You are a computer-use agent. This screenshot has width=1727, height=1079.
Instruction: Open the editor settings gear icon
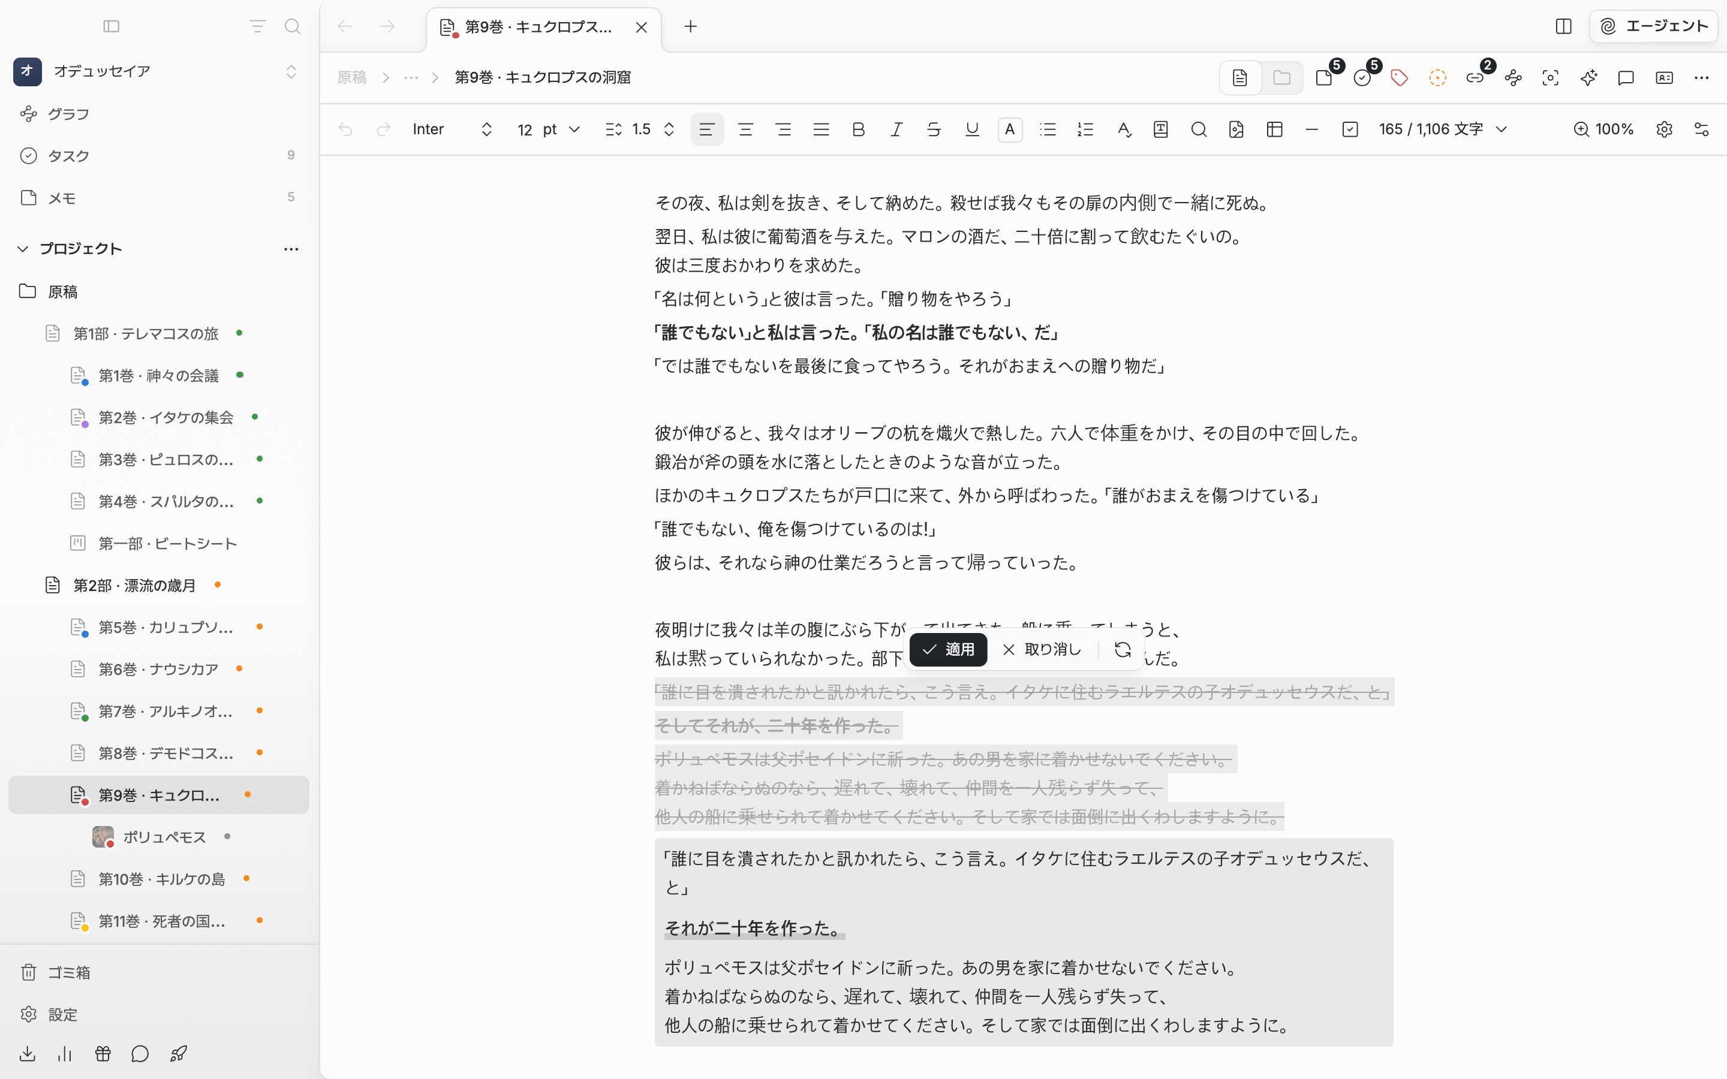1664,129
